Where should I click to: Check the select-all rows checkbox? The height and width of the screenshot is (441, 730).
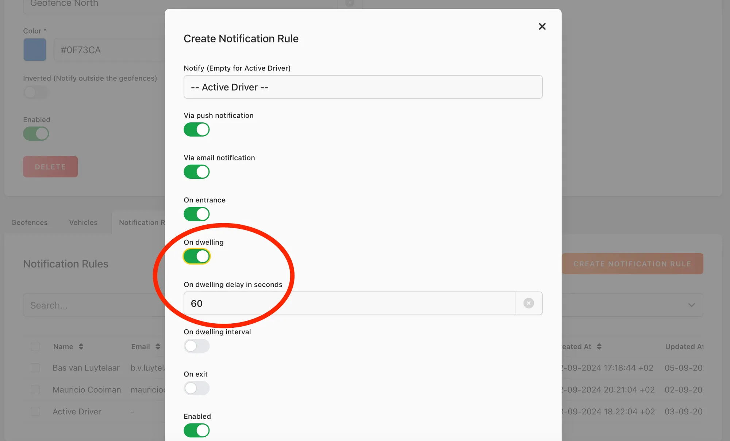[35, 346]
